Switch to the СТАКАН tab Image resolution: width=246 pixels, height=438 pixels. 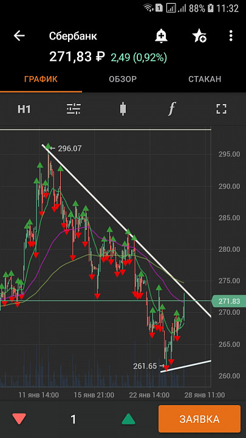click(x=205, y=79)
